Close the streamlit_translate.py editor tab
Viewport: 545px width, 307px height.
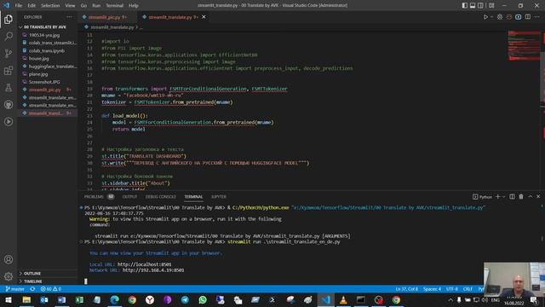(x=204, y=17)
